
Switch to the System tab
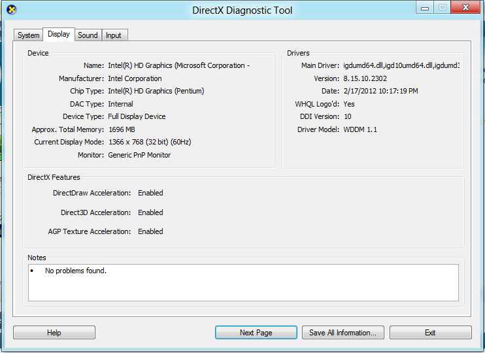29,35
